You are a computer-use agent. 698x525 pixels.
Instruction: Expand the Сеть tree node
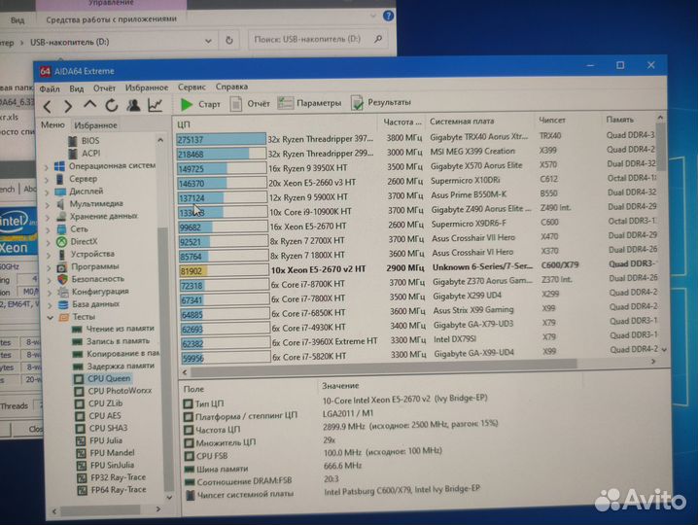coord(49,230)
